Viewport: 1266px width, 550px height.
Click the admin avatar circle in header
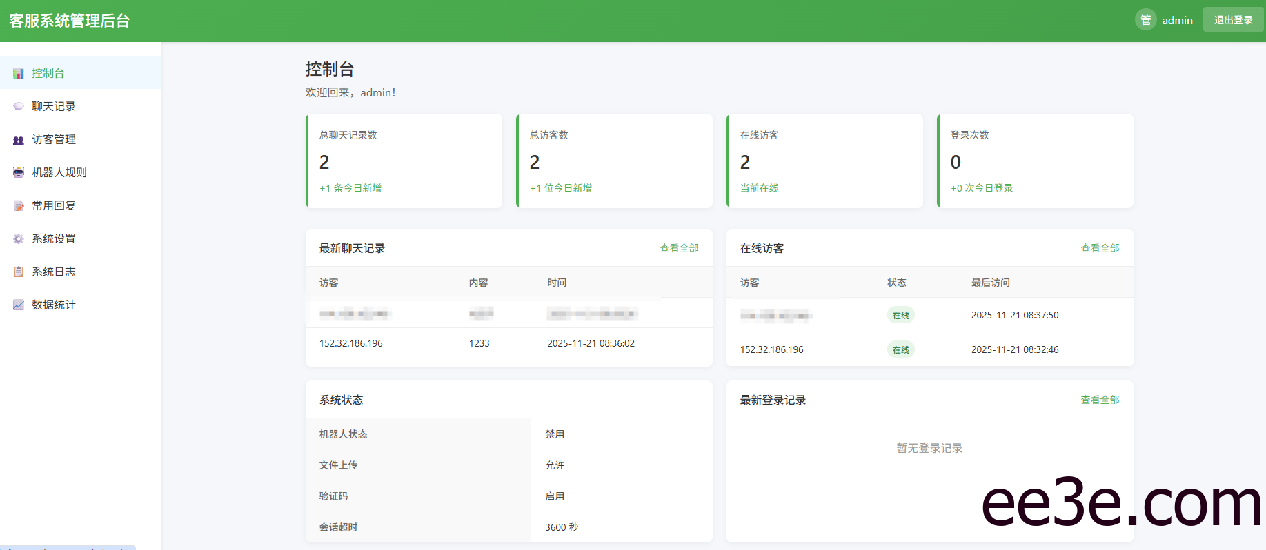pyautogui.click(x=1145, y=20)
